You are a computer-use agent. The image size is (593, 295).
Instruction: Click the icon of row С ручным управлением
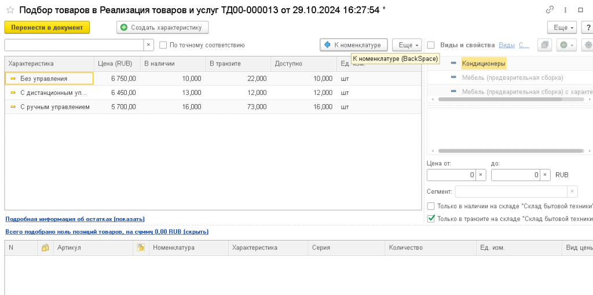tap(13, 107)
